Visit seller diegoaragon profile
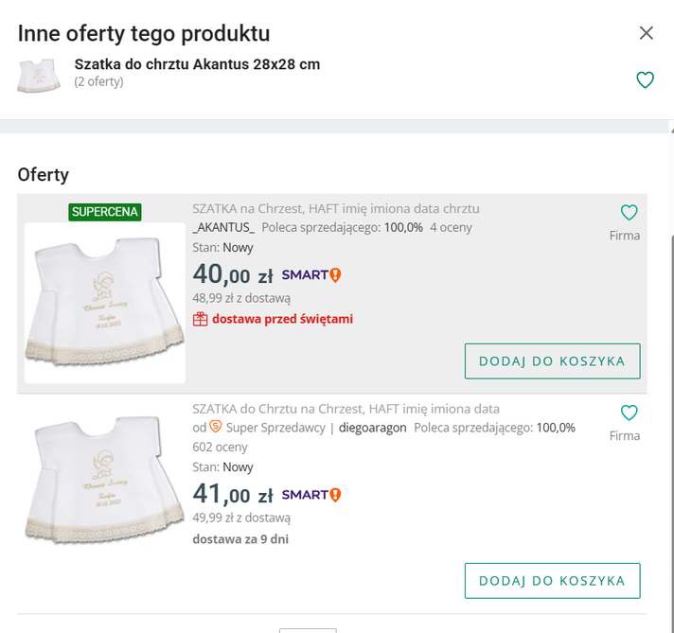This screenshot has height=633, width=674. coord(373,428)
